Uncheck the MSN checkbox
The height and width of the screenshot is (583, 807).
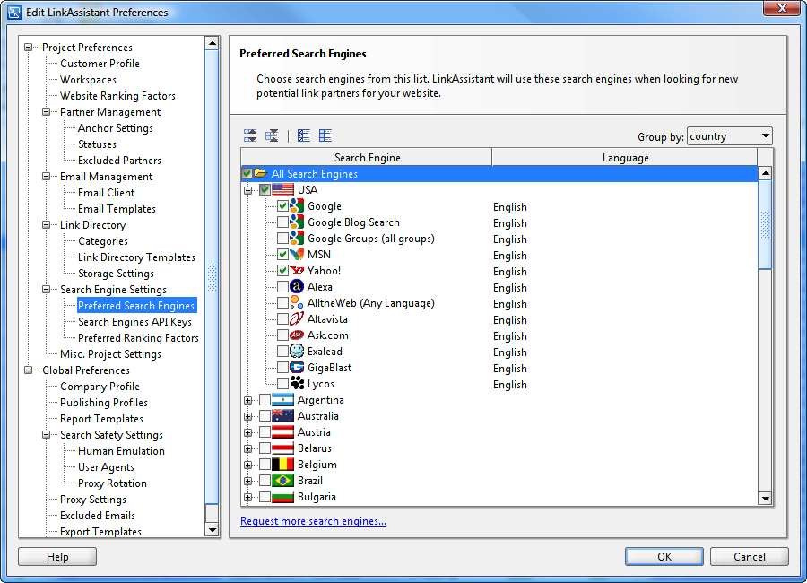click(282, 255)
